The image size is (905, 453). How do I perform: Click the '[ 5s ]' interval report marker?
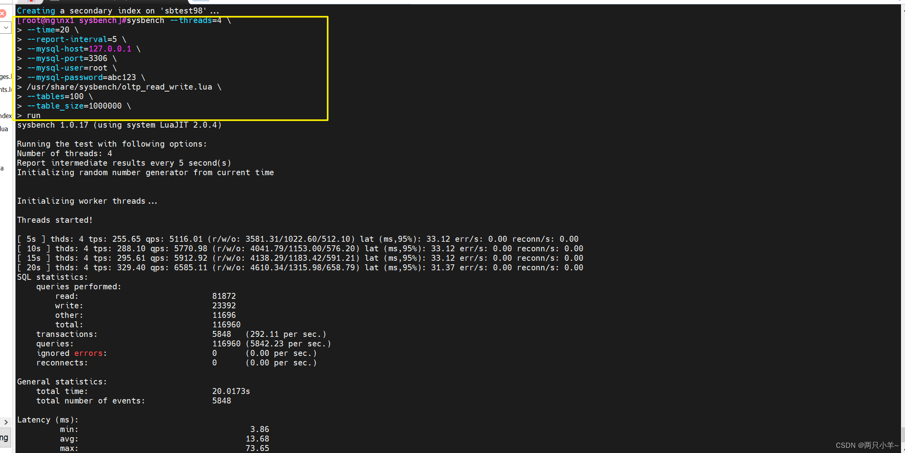[31, 239]
